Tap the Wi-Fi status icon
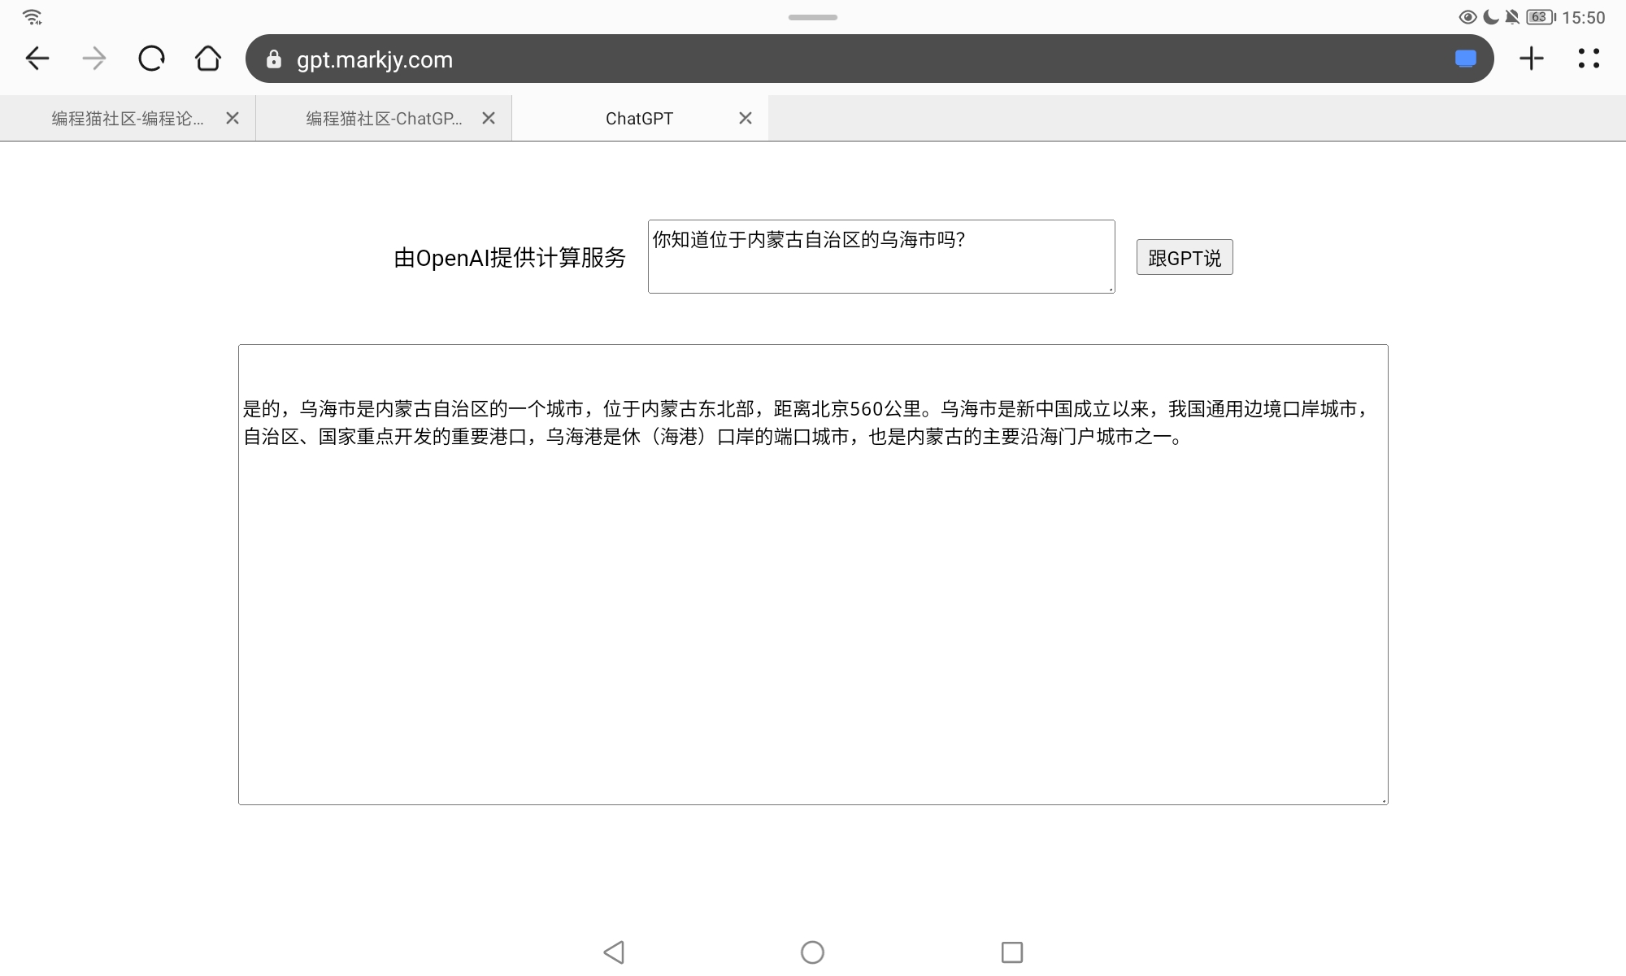Screen dimensions: 1626x976 coord(33,17)
